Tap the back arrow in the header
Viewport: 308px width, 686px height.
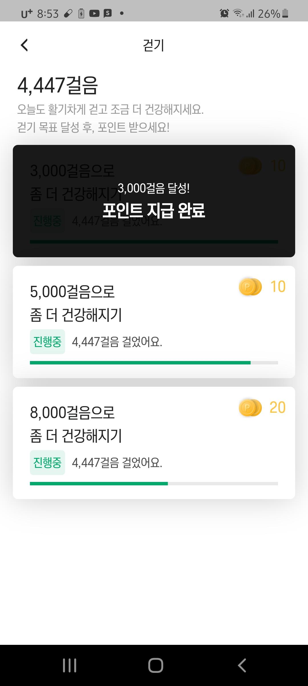(x=25, y=45)
